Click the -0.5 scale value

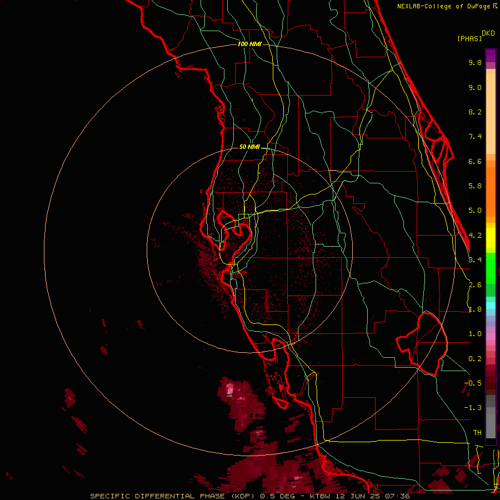(x=473, y=383)
